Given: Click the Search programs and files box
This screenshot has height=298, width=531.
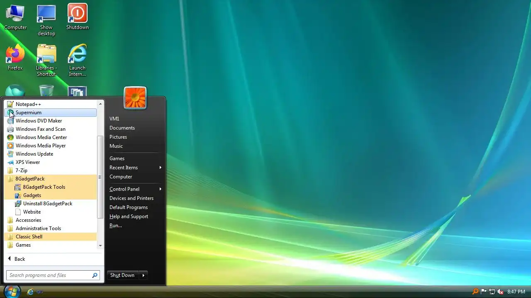Looking at the screenshot, I should [x=53, y=275].
